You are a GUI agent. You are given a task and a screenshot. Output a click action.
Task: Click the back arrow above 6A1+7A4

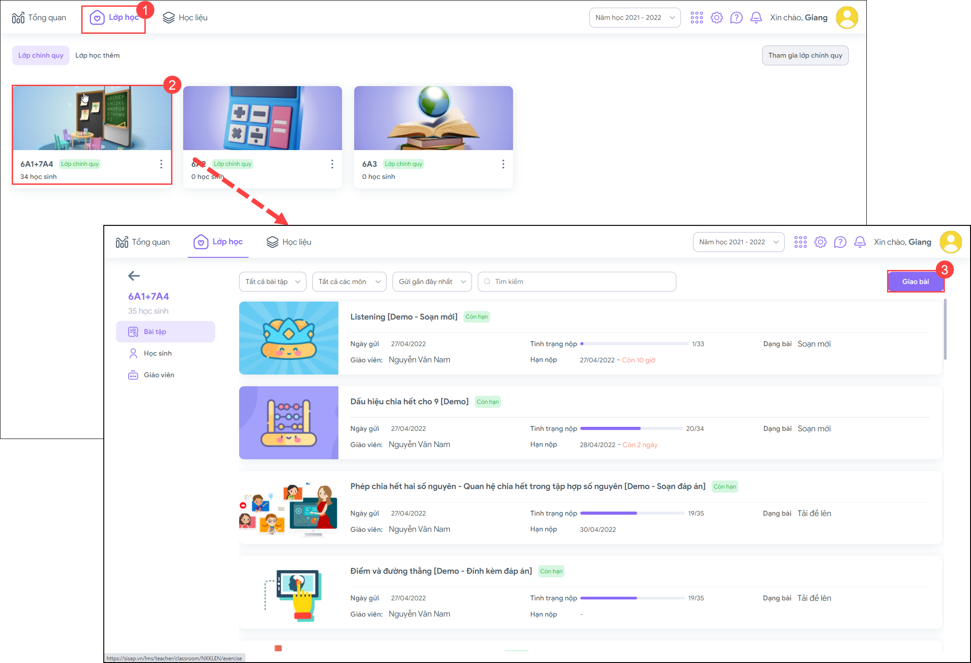[134, 276]
